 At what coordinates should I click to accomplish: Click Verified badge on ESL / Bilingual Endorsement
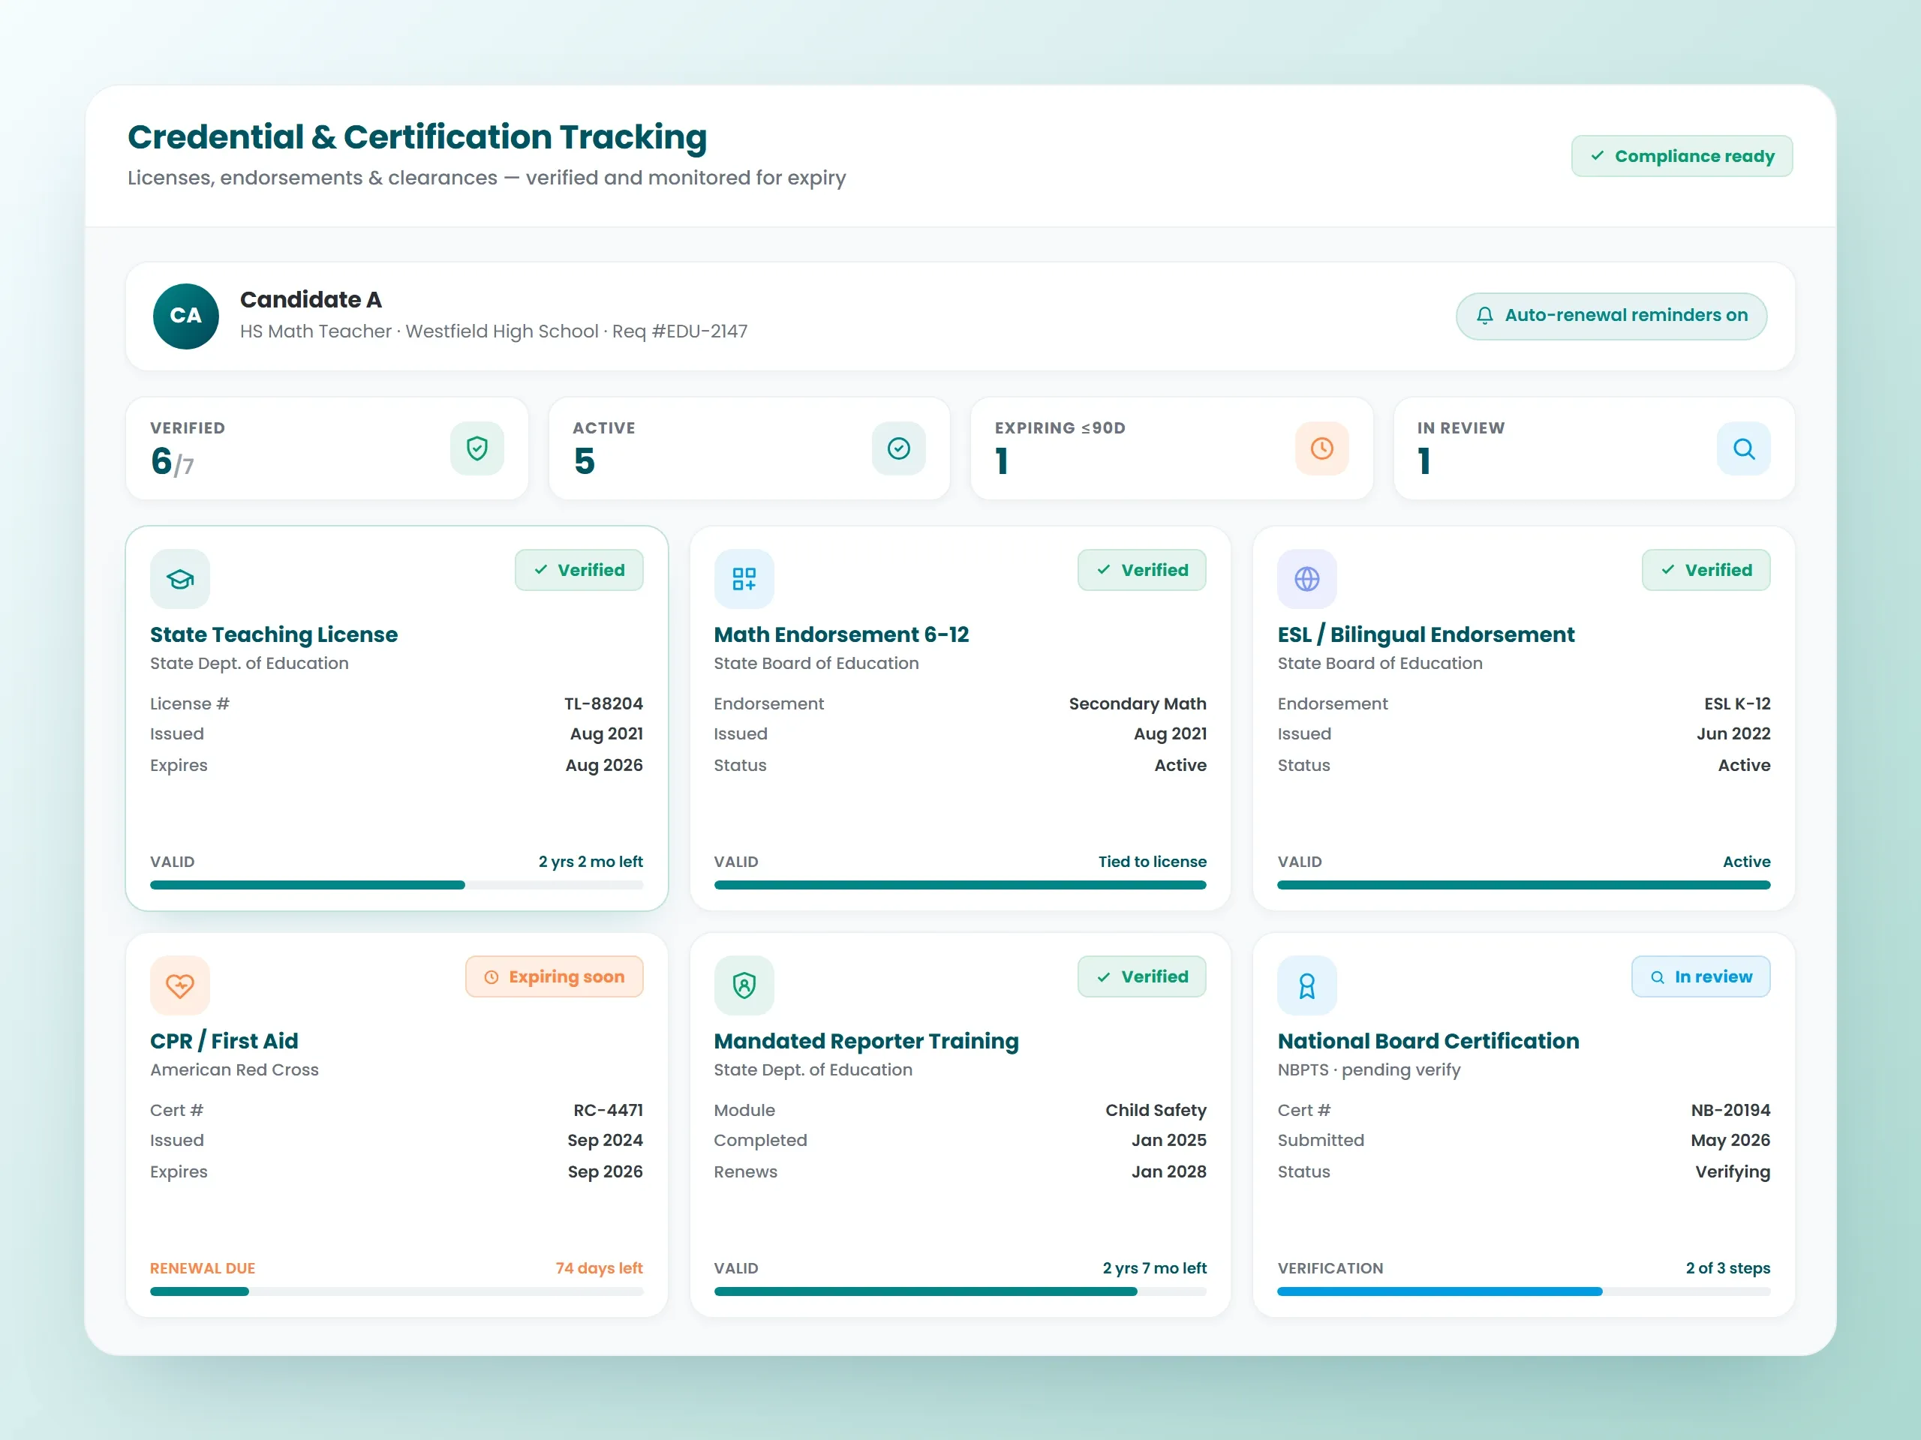click(x=1706, y=570)
